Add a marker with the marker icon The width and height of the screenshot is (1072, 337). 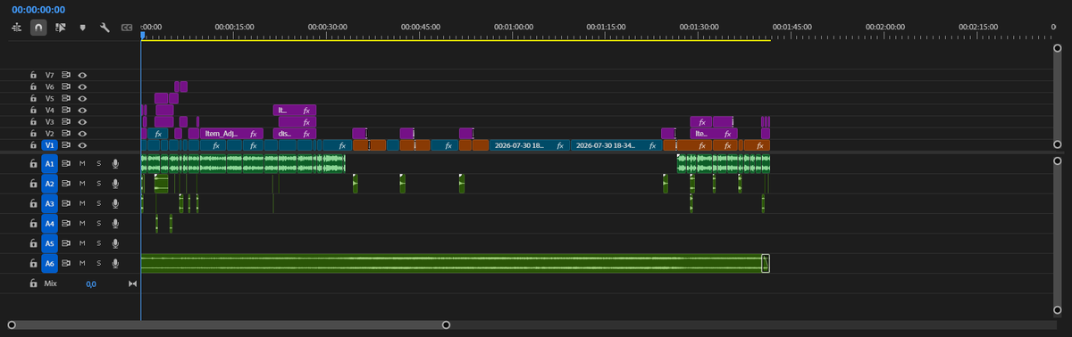(83, 28)
